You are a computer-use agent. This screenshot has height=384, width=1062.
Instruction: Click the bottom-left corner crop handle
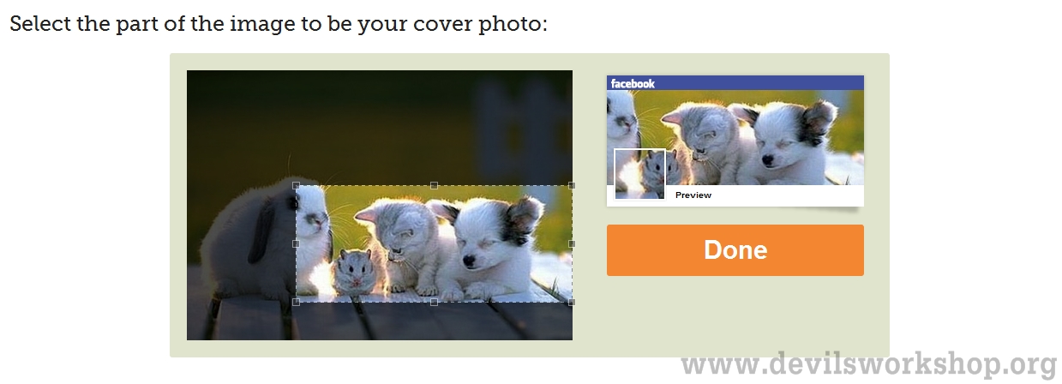[x=297, y=302]
